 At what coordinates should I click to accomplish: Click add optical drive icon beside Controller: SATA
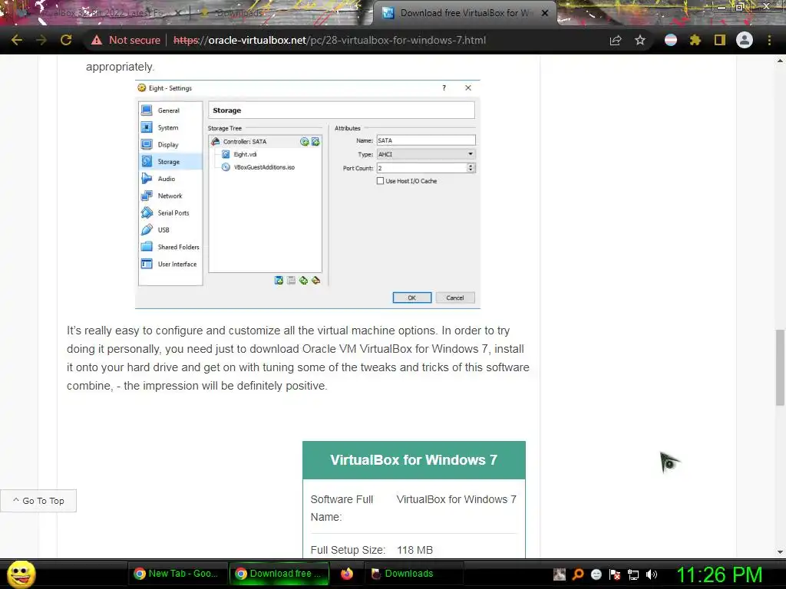[x=304, y=142]
